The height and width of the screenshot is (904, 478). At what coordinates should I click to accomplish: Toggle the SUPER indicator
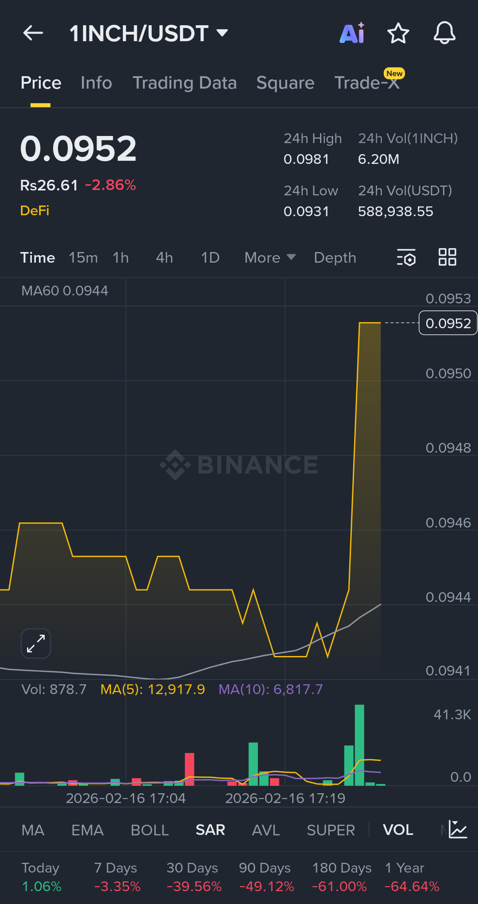(331, 830)
